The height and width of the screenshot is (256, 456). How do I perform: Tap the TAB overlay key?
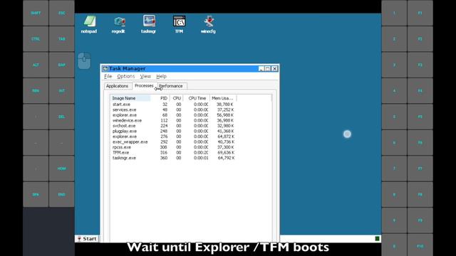62,39
